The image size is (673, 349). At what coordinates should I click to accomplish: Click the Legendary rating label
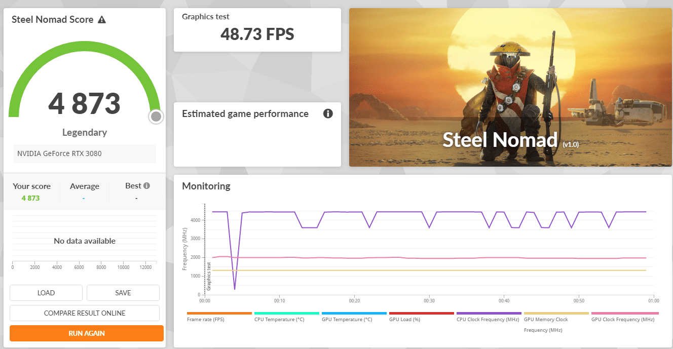click(85, 132)
